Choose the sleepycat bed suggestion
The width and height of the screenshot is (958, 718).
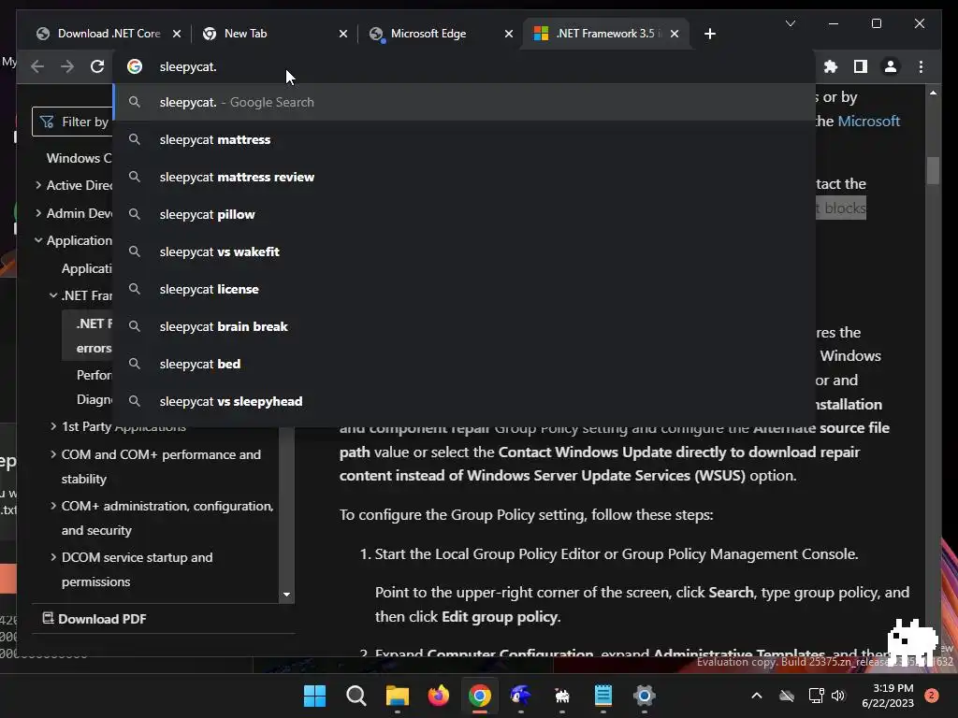click(x=464, y=364)
